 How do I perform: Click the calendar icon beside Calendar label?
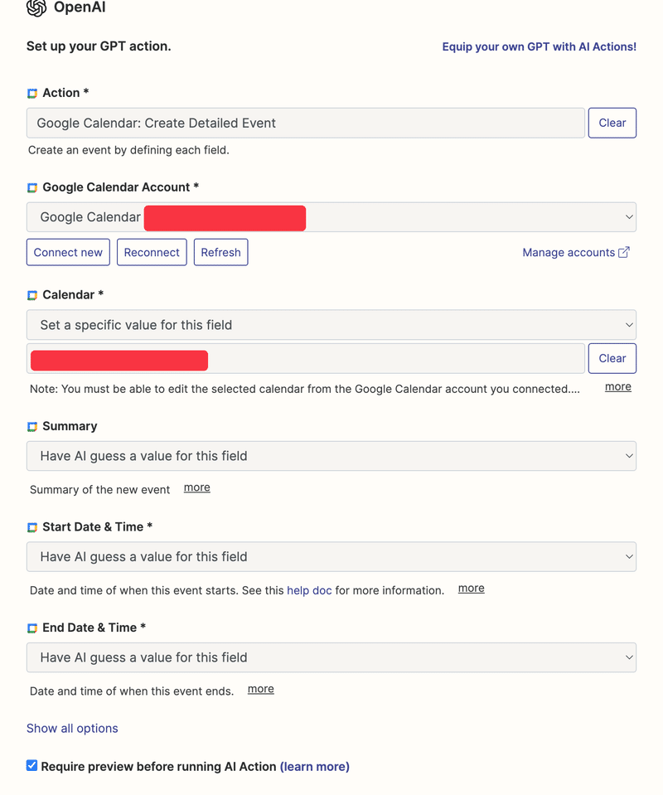tap(32, 295)
